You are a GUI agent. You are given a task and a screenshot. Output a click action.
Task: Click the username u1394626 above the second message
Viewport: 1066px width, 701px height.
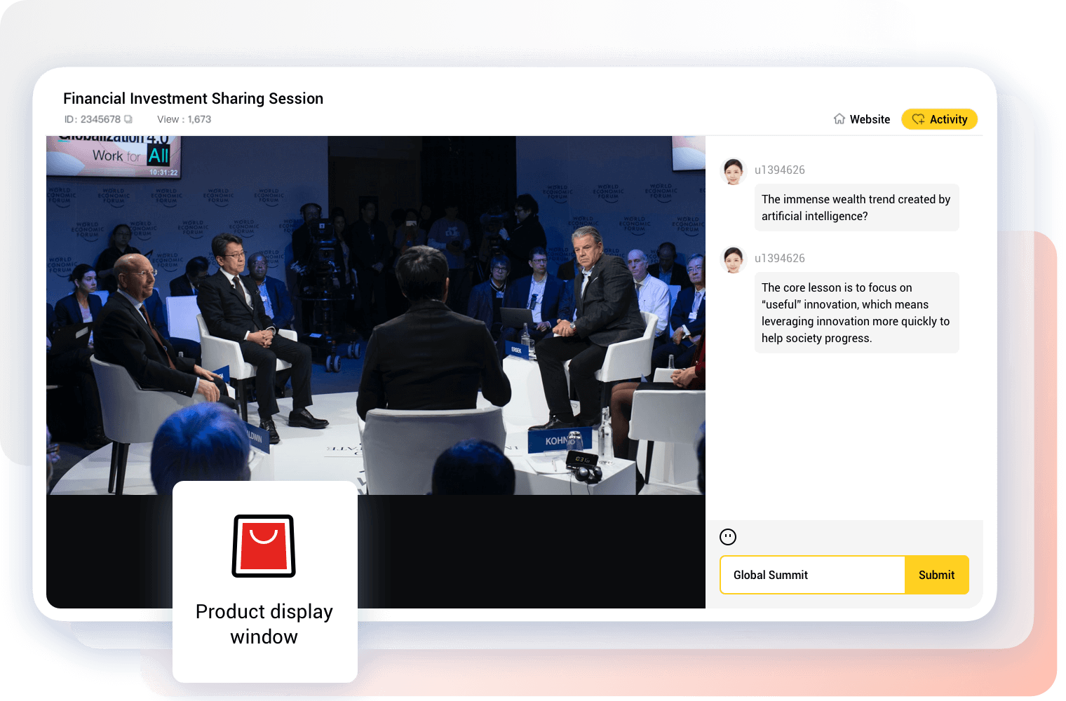click(x=779, y=258)
